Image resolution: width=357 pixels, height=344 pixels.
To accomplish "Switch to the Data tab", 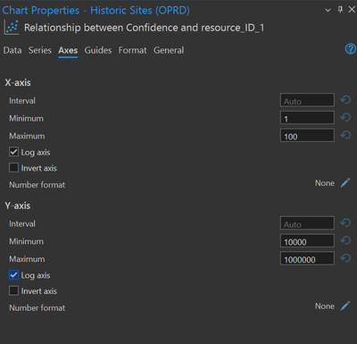I will (x=12, y=50).
